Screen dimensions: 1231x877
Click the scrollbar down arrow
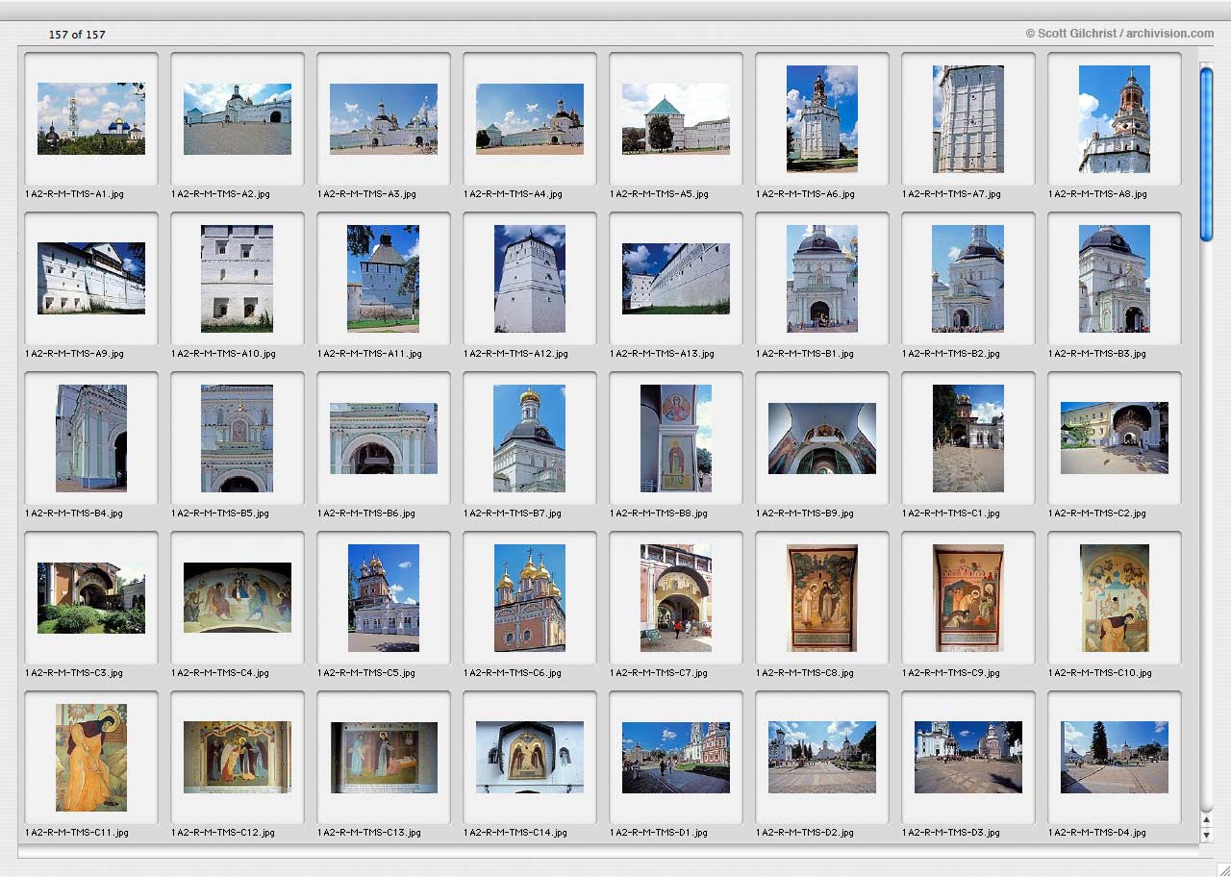(x=1207, y=836)
